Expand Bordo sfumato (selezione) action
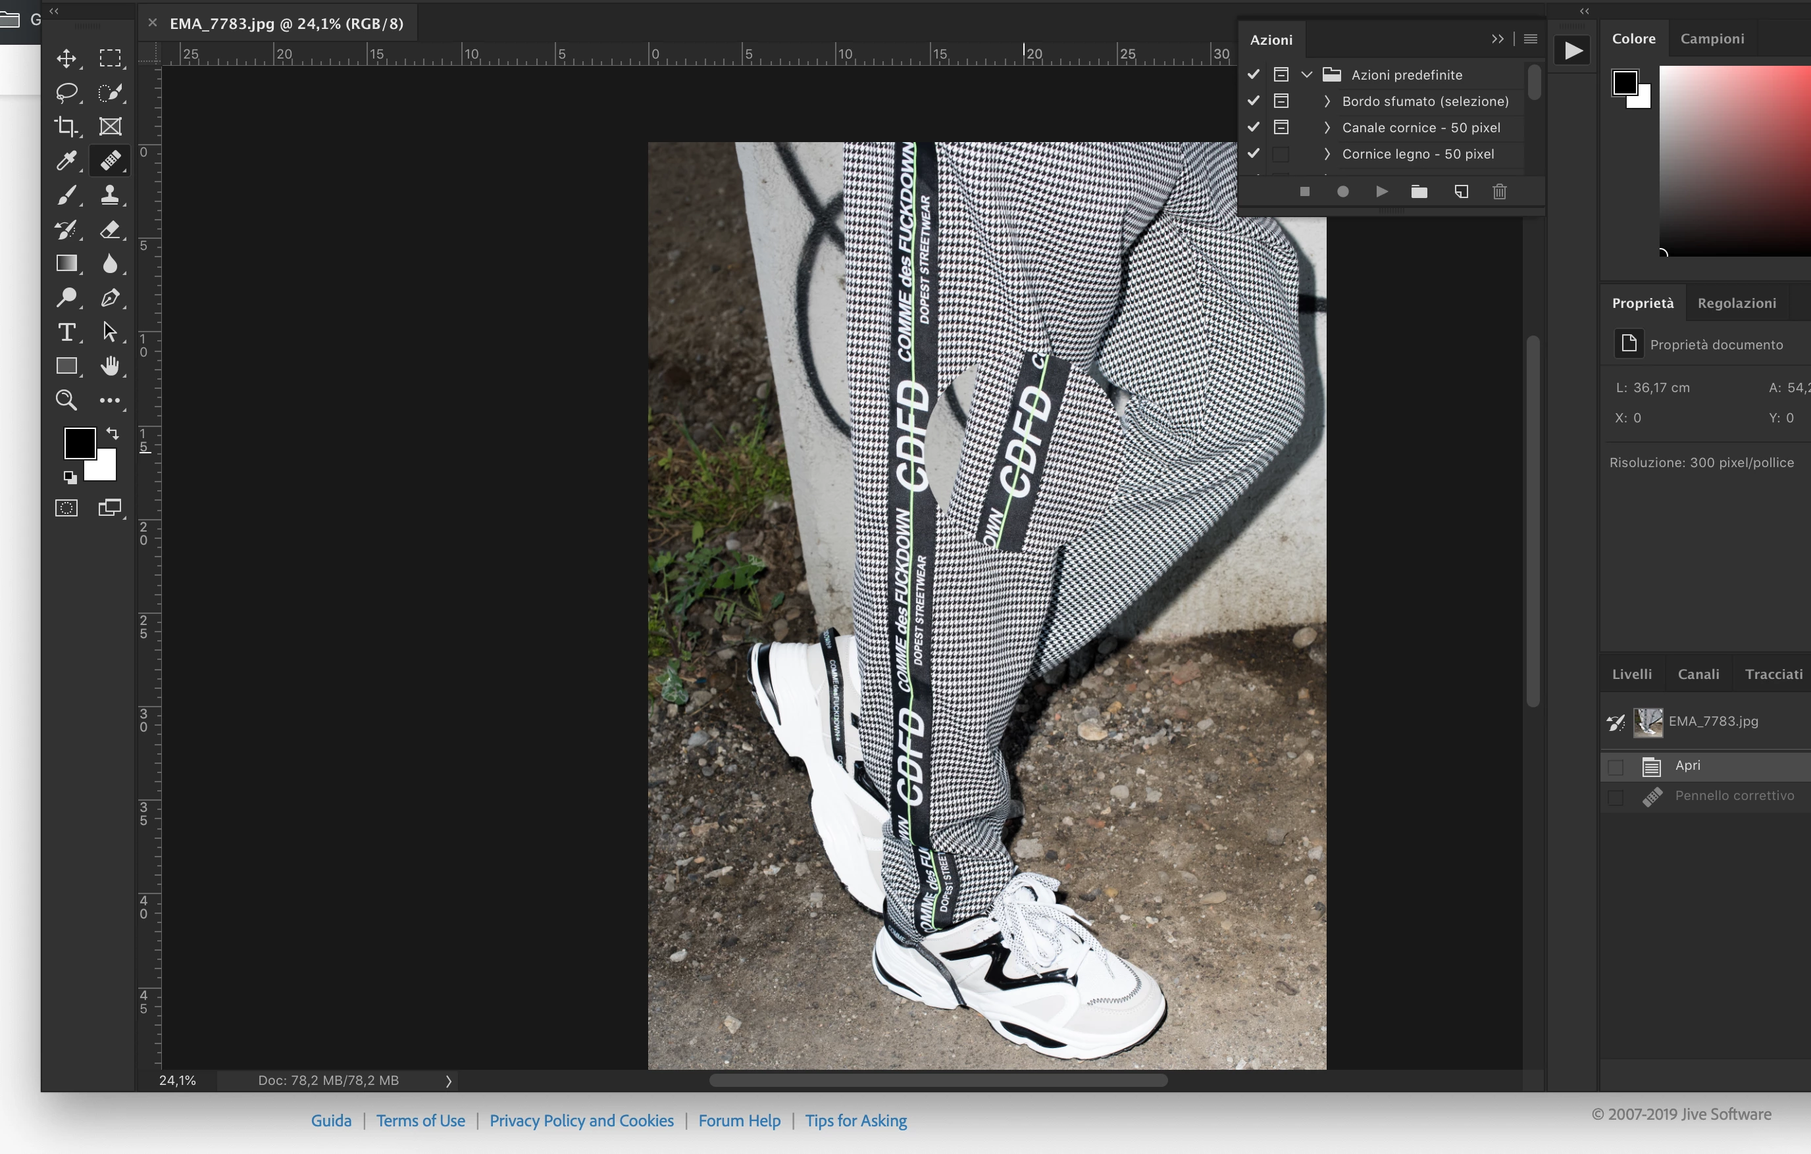The image size is (1811, 1154). [1327, 101]
